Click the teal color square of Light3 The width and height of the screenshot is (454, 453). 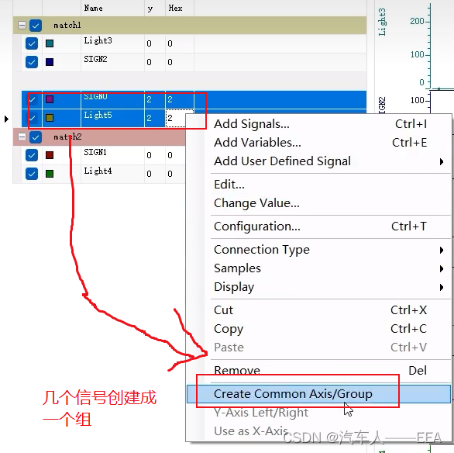click(50, 43)
